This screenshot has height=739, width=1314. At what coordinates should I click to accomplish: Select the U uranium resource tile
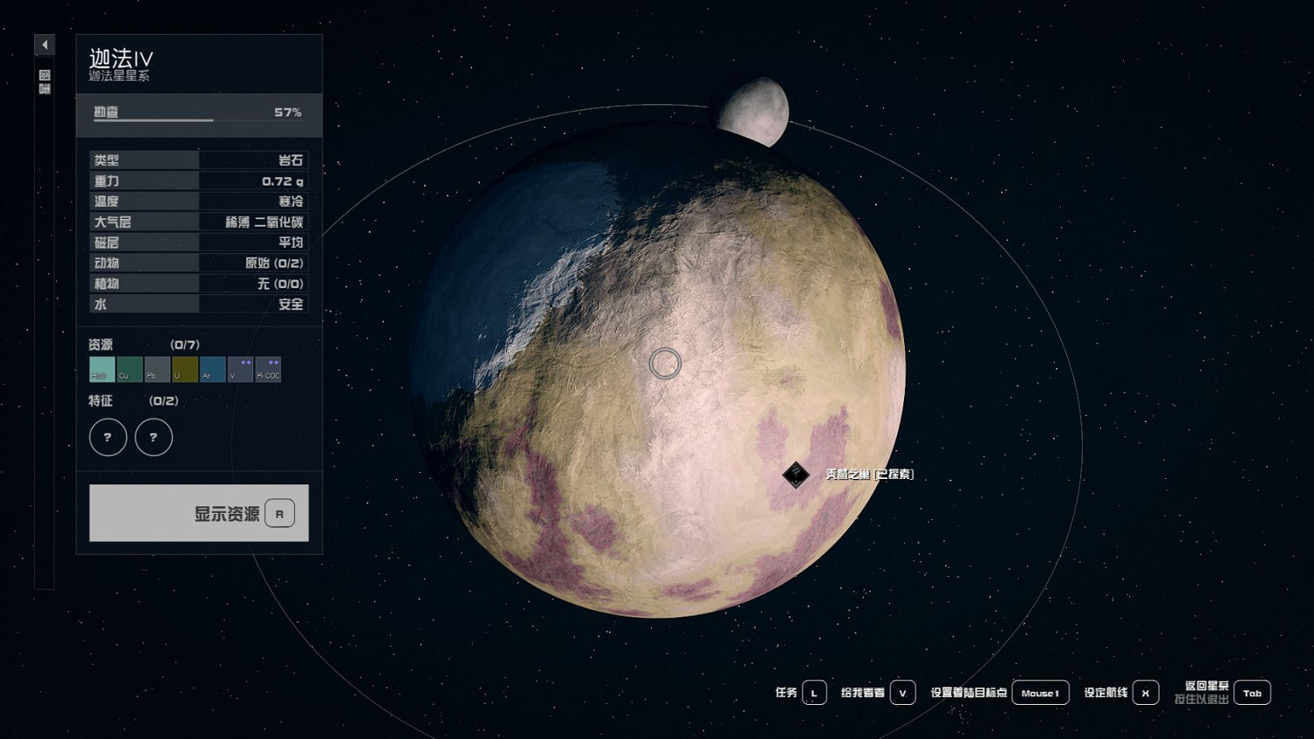tap(185, 369)
